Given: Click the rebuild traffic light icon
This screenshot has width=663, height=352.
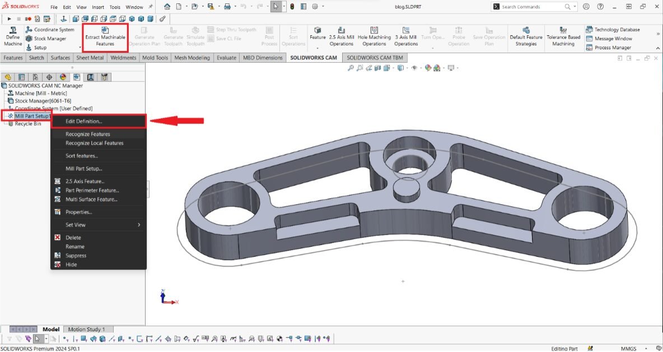Looking at the screenshot, I should 292,7.
